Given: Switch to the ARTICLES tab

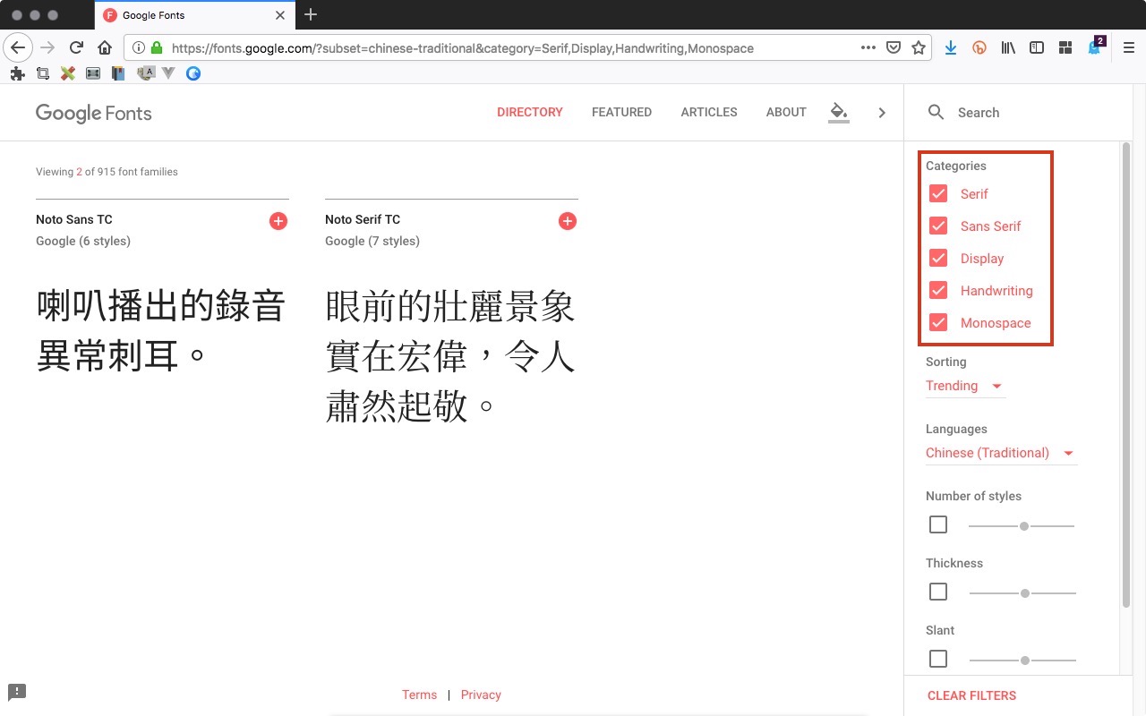Looking at the screenshot, I should pyautogui.click(x=709, y=112).
